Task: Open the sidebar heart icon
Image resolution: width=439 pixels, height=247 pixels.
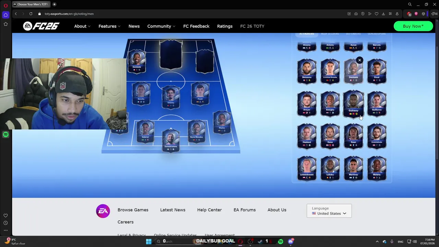Action: 5,215
